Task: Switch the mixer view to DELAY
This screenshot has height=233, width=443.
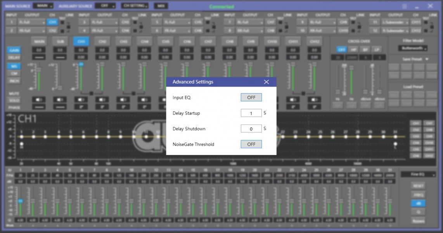Action: (14, 57)
